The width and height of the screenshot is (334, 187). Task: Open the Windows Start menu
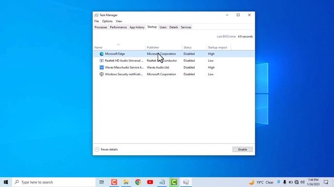pos(6,182)
